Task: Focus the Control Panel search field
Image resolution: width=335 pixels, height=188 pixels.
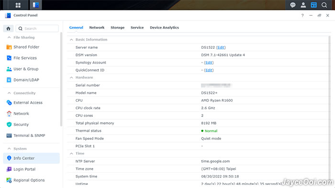Action: (x=37, y=29)
